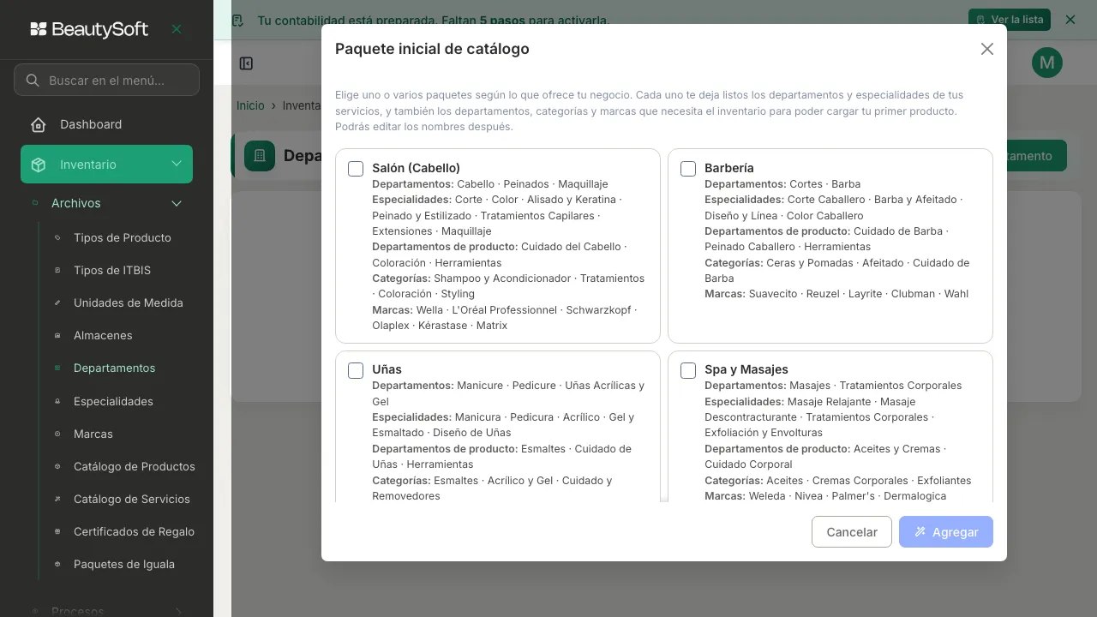
Task: Focus the Buscar en el menú field
Action: coord(106,80)
